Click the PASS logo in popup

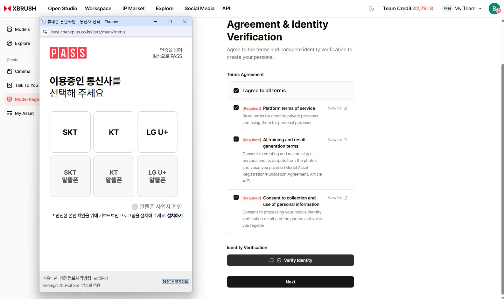click(68, 53)
